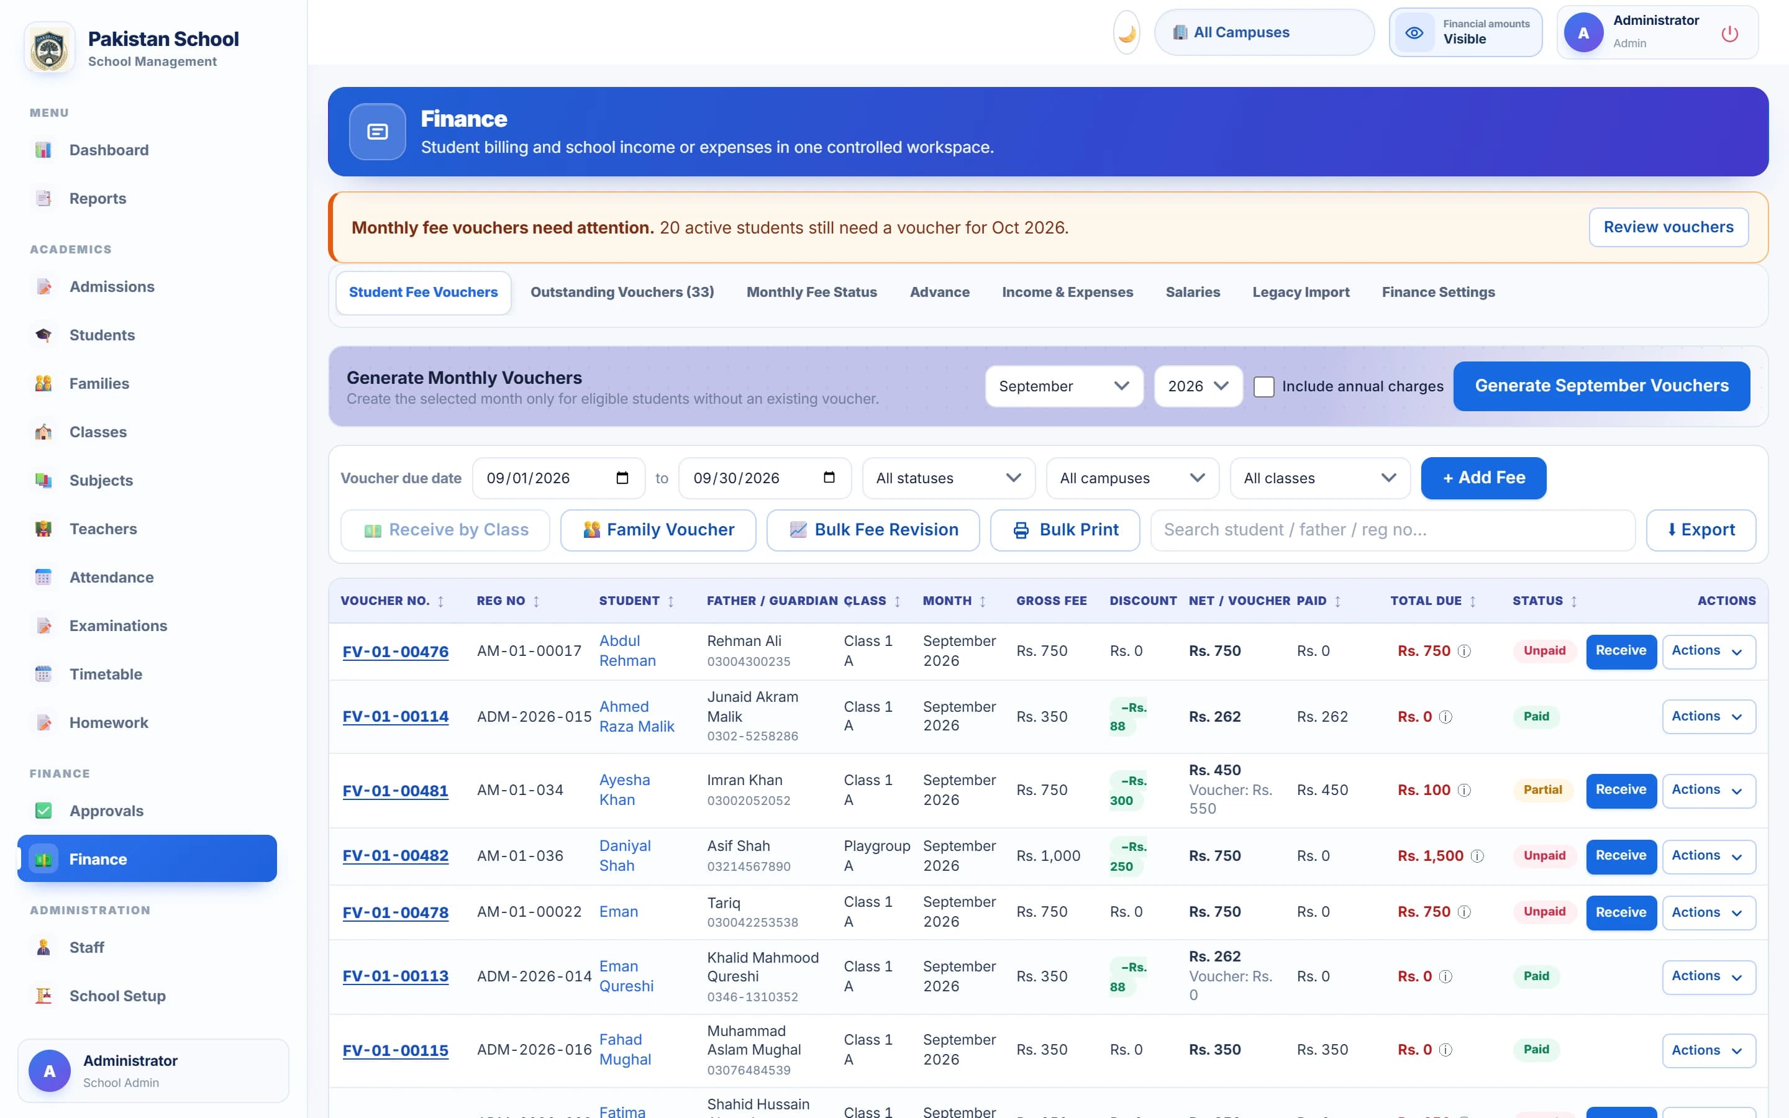This screenshot has height=1118, width=1789.
Task: Open the All campuses filter dropdown
Action: pos(1132,478)
